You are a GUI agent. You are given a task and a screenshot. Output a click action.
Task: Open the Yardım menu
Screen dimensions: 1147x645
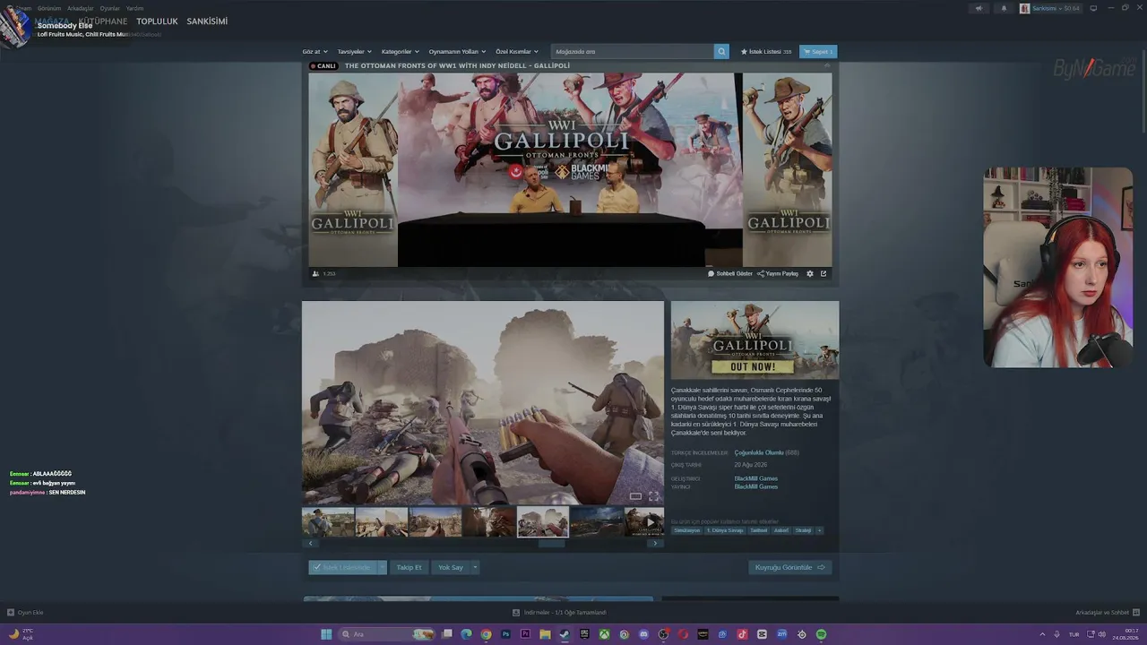pyautogui.click(x=134, y=8)
